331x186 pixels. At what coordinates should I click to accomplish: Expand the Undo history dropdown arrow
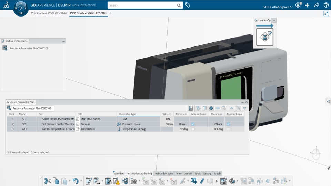coord(81,181)
